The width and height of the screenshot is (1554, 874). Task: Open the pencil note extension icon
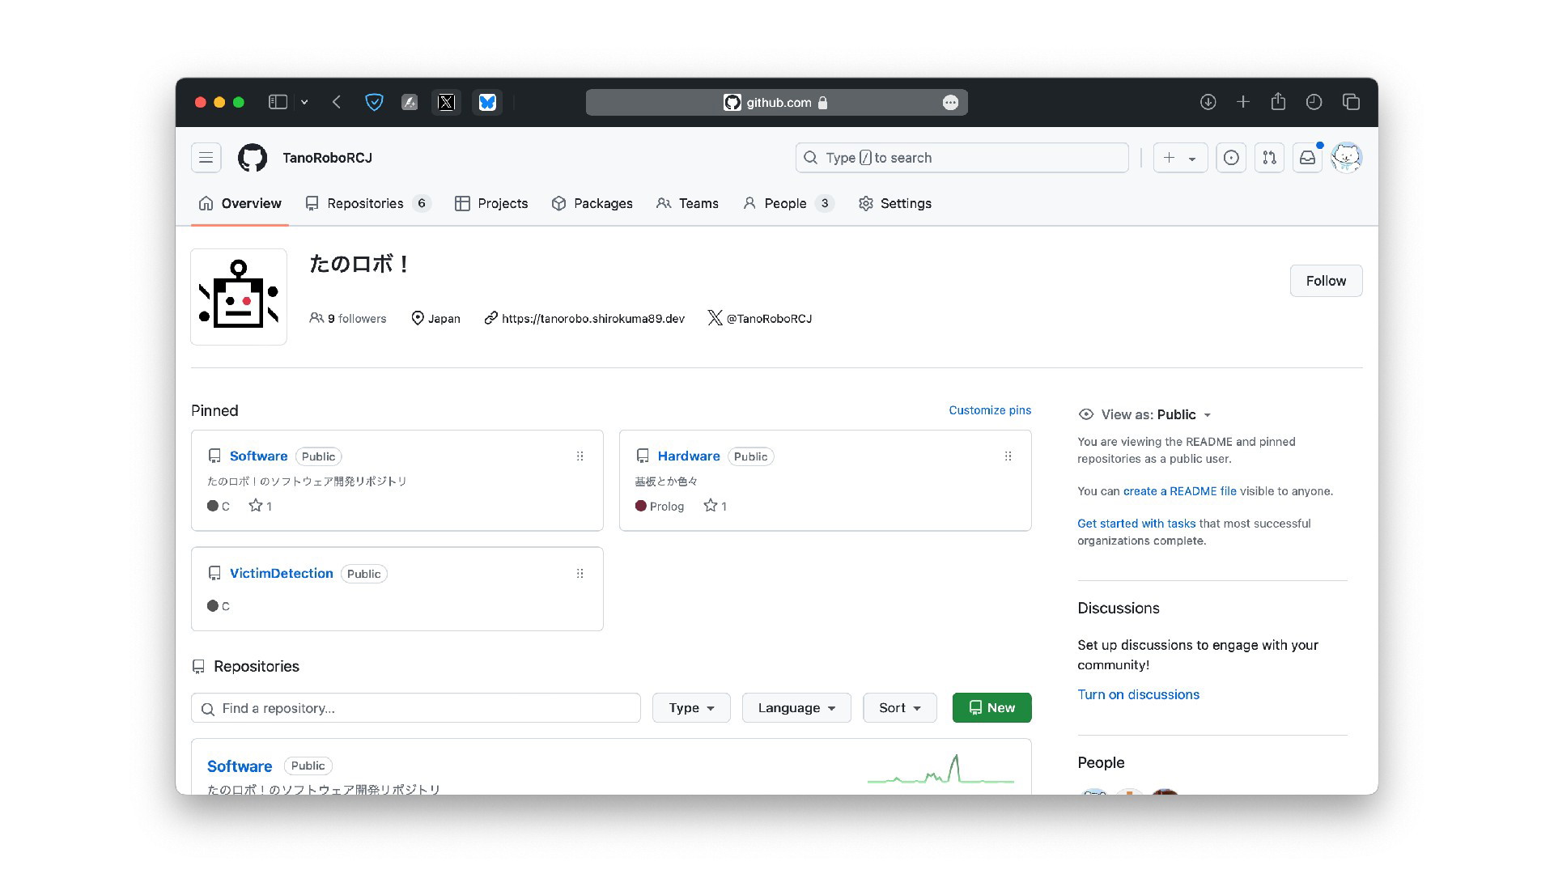pos(410,102)
